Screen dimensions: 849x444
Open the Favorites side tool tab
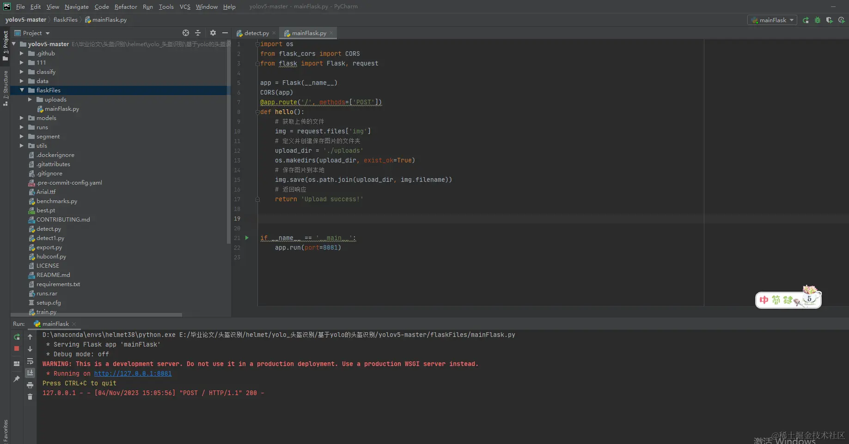tap(5, 430)
